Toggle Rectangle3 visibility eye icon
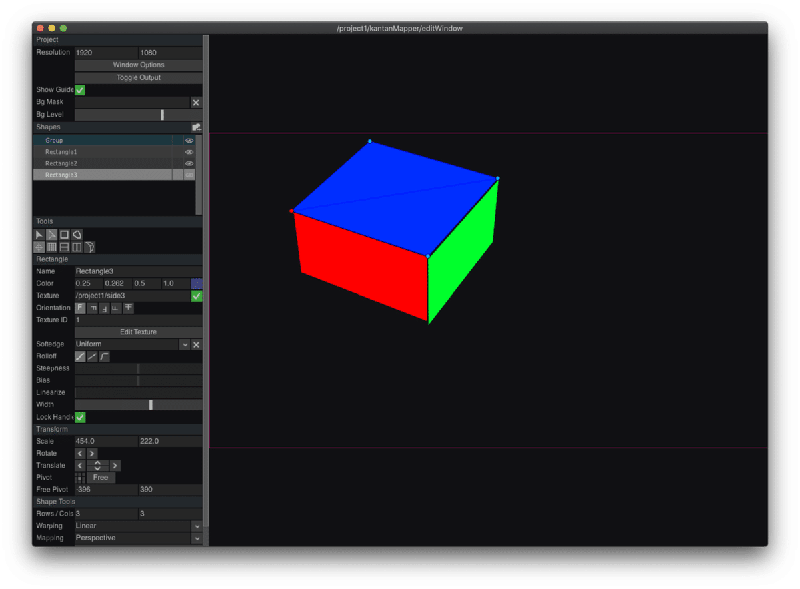Screen dimensions: 800x589 tap(189, 175)
